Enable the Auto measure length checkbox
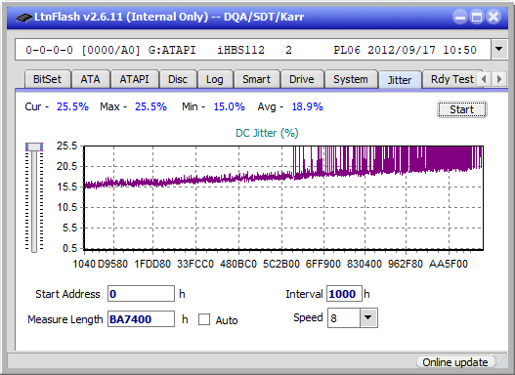515x375 pixels. [204, 319]
